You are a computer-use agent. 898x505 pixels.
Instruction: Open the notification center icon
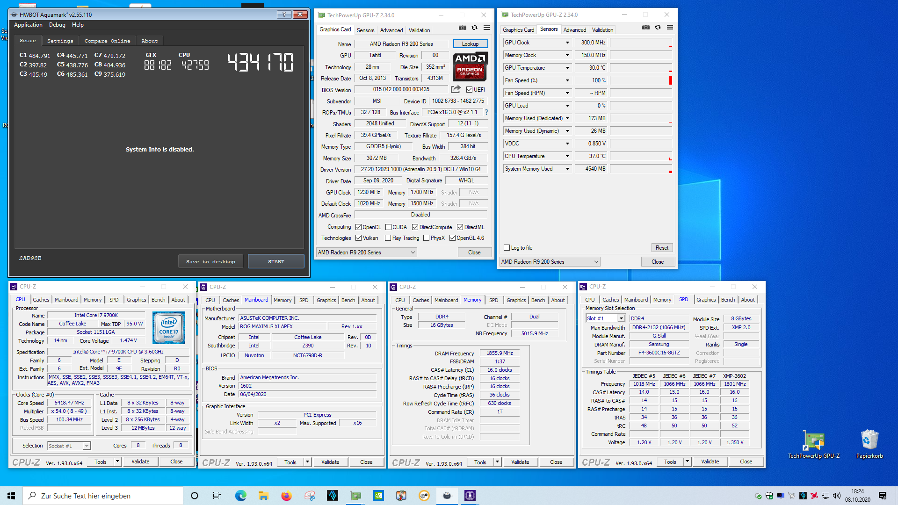tap(883, 496)
